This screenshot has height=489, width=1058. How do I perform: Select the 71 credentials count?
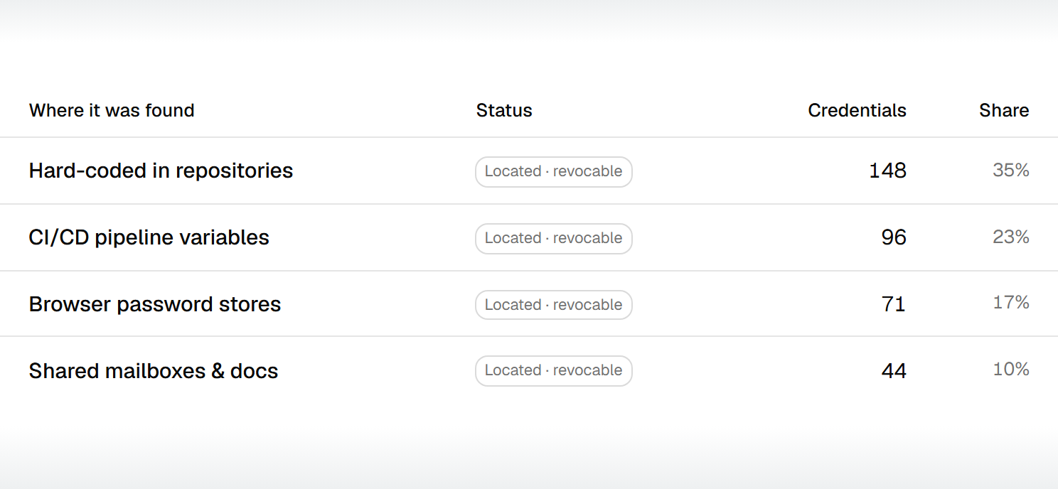click(894, 304)
